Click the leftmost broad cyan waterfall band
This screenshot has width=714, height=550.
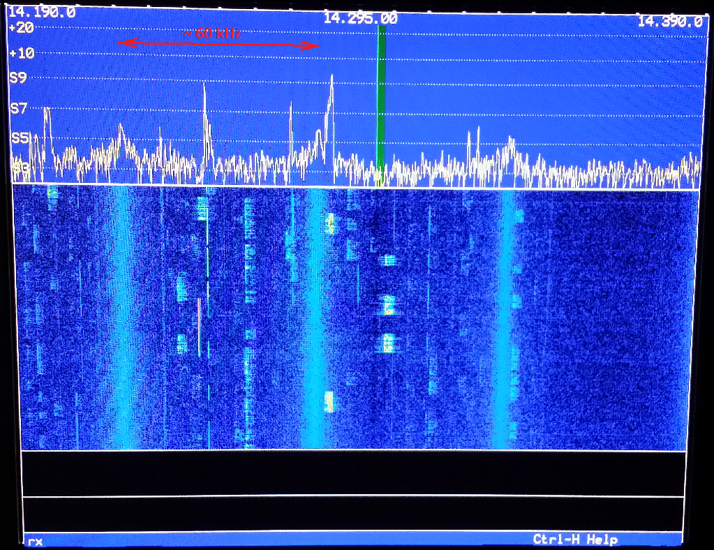pos(120,321)
